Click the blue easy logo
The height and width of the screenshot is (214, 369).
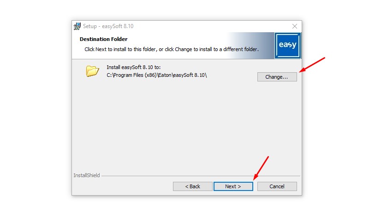[x=287, y=46]
